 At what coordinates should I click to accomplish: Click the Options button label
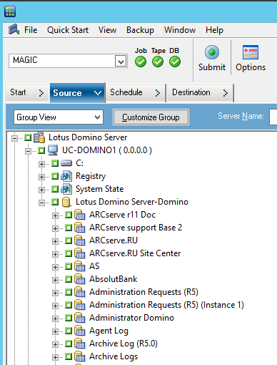coord(251,67)
